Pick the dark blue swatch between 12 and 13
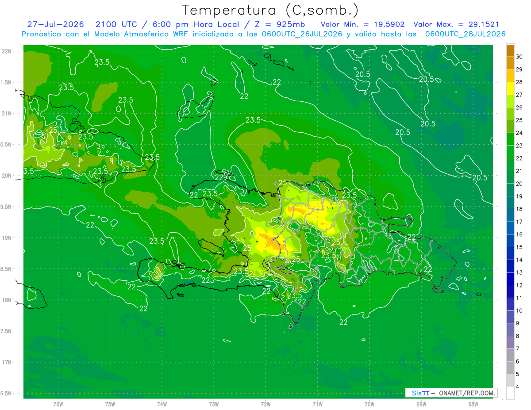Screen dimensions: 531x410 pos(510,279)
